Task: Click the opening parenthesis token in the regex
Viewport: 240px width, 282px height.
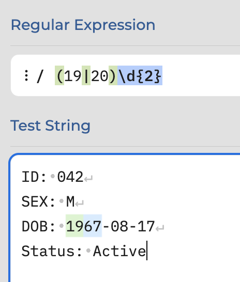Action: pyautogui.click(x=59, y=75)
